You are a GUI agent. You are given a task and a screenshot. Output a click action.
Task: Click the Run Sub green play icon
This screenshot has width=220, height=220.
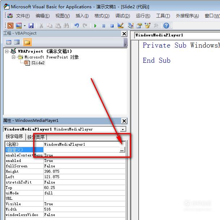[96, 26]
